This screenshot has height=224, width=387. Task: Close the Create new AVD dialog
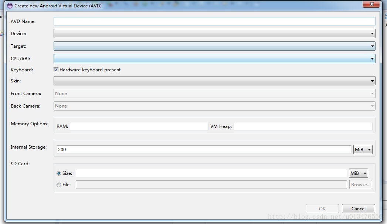click(371, 4)
